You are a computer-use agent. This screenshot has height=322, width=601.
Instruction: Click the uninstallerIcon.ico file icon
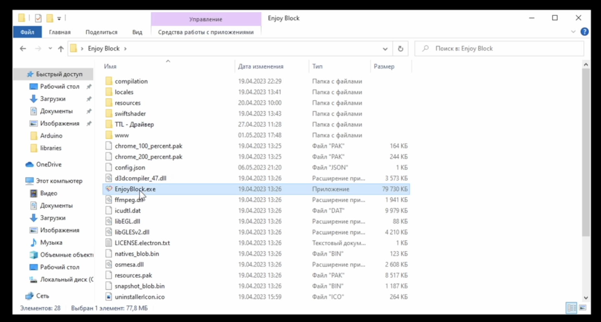pos(109,297)
